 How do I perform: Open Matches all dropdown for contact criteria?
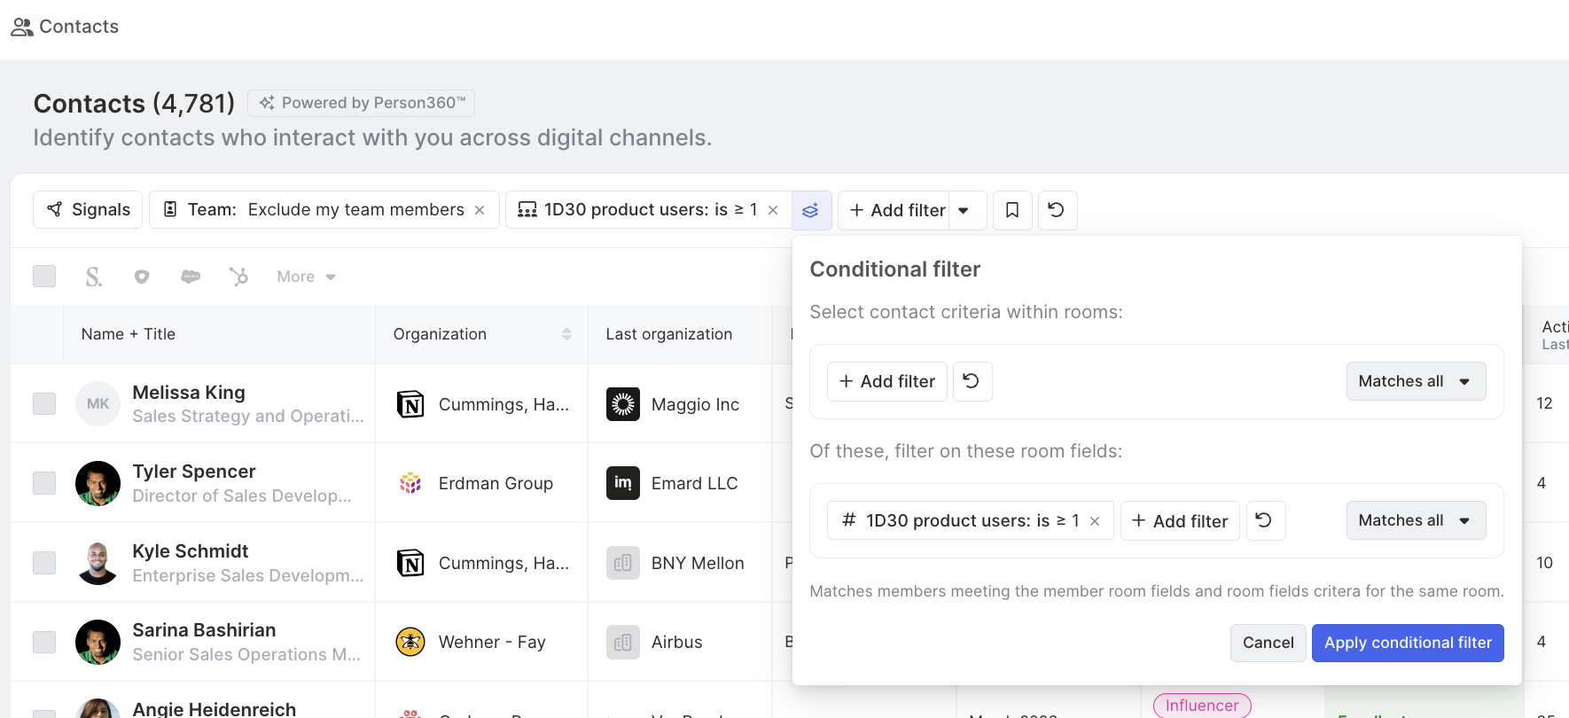[1416, 381]
